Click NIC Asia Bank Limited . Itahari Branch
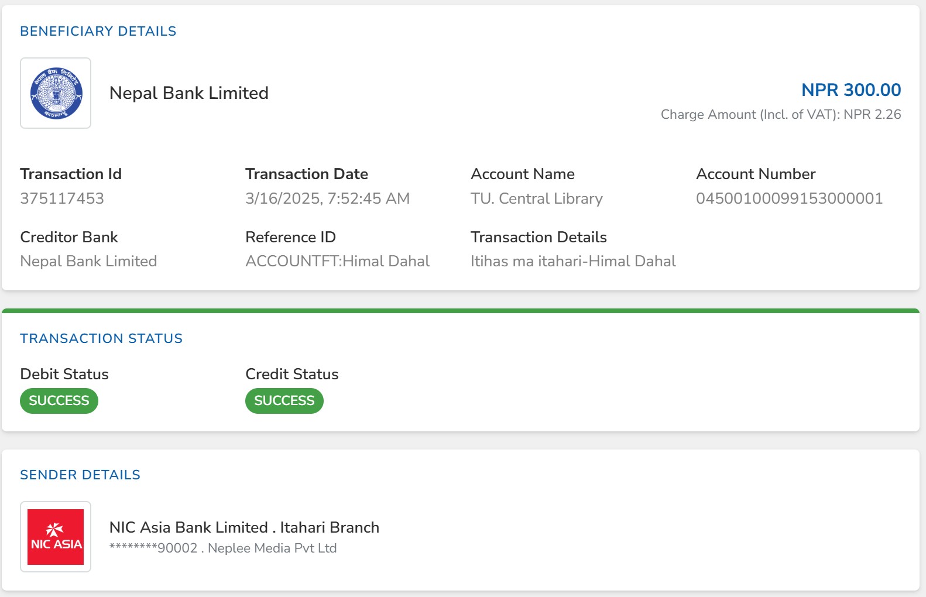Image resolution: width=926 pixels, height=597 pixels. pyautogui.click(x=244, y=528)
